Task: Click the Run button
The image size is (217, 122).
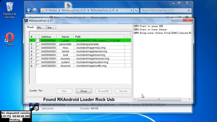Action: [64, 91]
